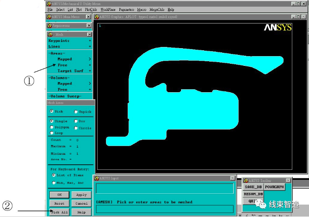This screenshot has width=309, height=218.
Task: Close the ANSYS Graphics window
Action: coord(304,17)
